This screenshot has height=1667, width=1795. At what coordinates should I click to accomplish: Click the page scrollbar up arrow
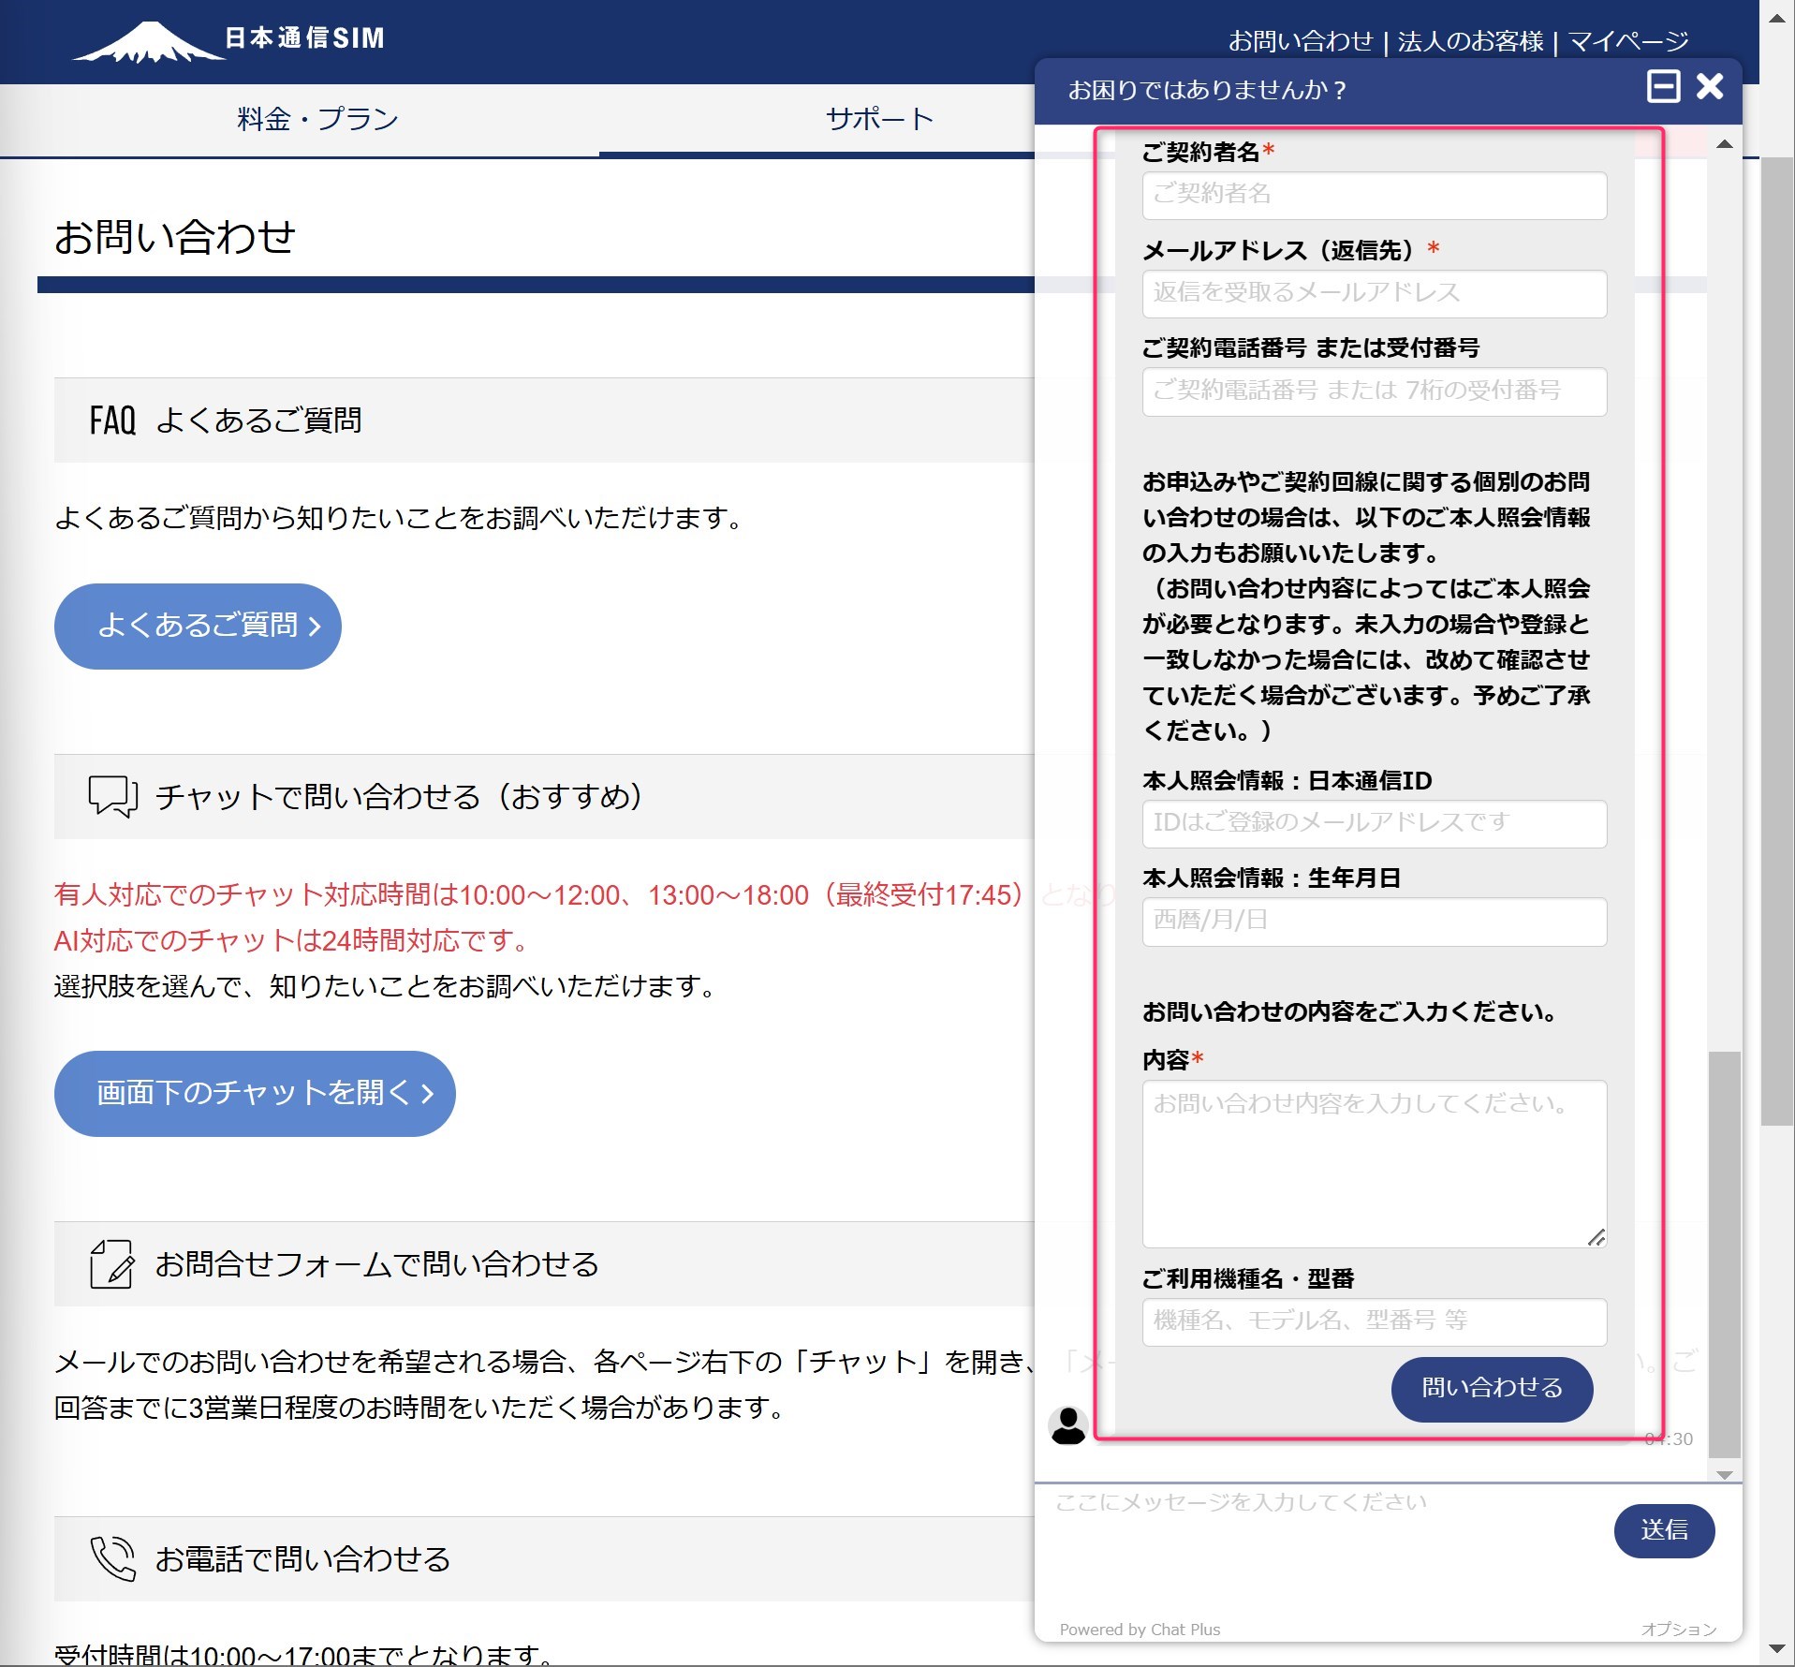[1776, 17]
